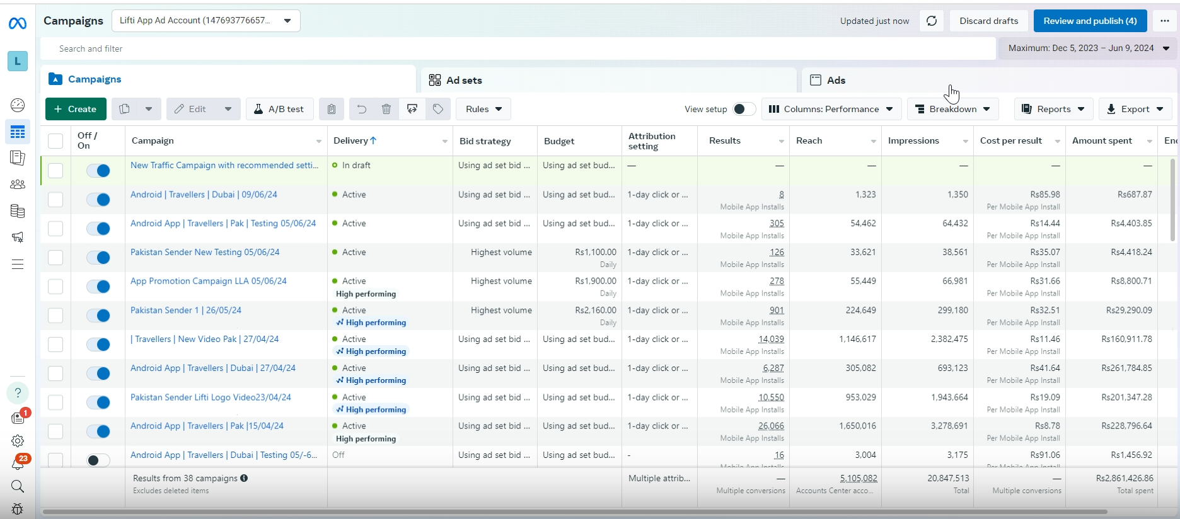Click the trash delete icon in toolbar
This screenshot has height=519, width=1180.
click(x=386, y=109)
